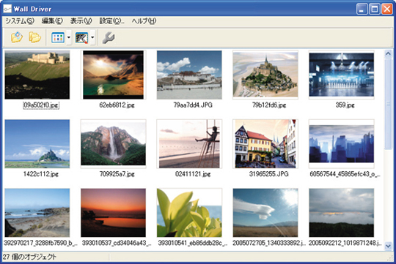Screen dimensions: 396x264
Task: Select the 79aa7dd4.JPG palace thumbnail
Action: 189,75
